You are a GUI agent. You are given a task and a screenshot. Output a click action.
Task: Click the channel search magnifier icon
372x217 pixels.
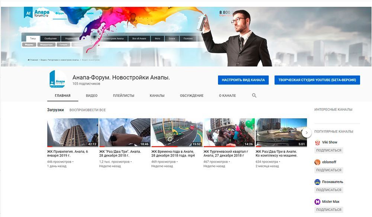click(254, 95)
